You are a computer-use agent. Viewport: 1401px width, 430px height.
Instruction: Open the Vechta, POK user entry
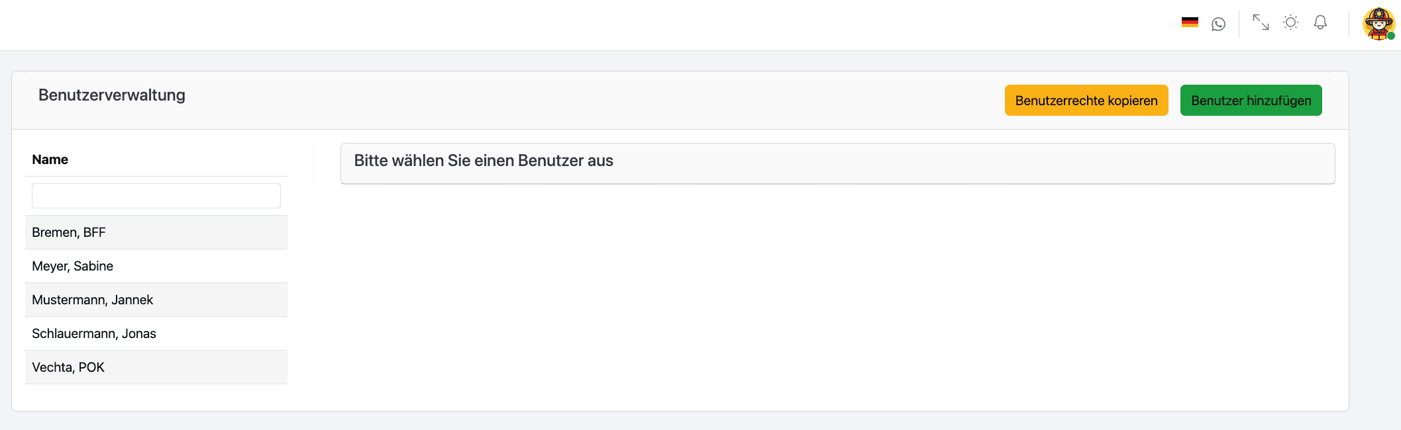click(x=68, y=367)
